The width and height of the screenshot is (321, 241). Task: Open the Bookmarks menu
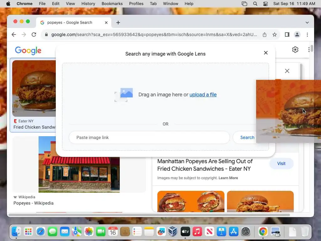112,4
